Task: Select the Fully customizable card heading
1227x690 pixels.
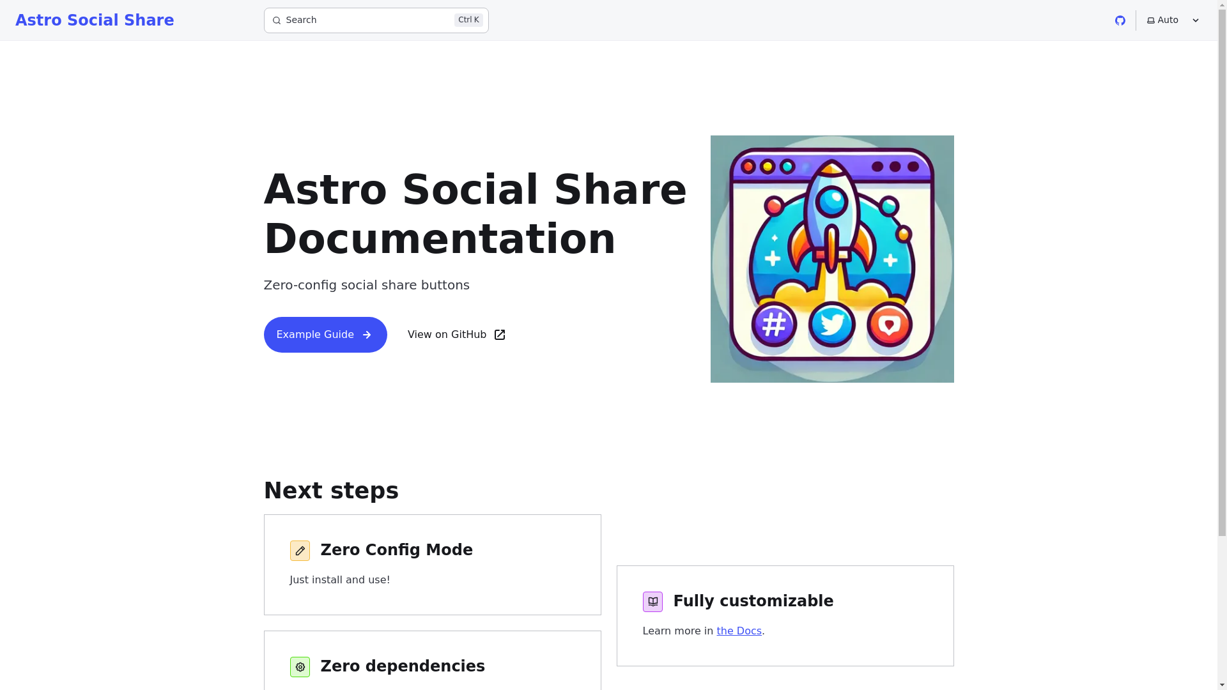Action: [753, 601]
